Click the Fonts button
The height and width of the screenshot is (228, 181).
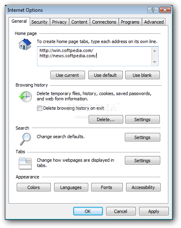pos(107,187)
